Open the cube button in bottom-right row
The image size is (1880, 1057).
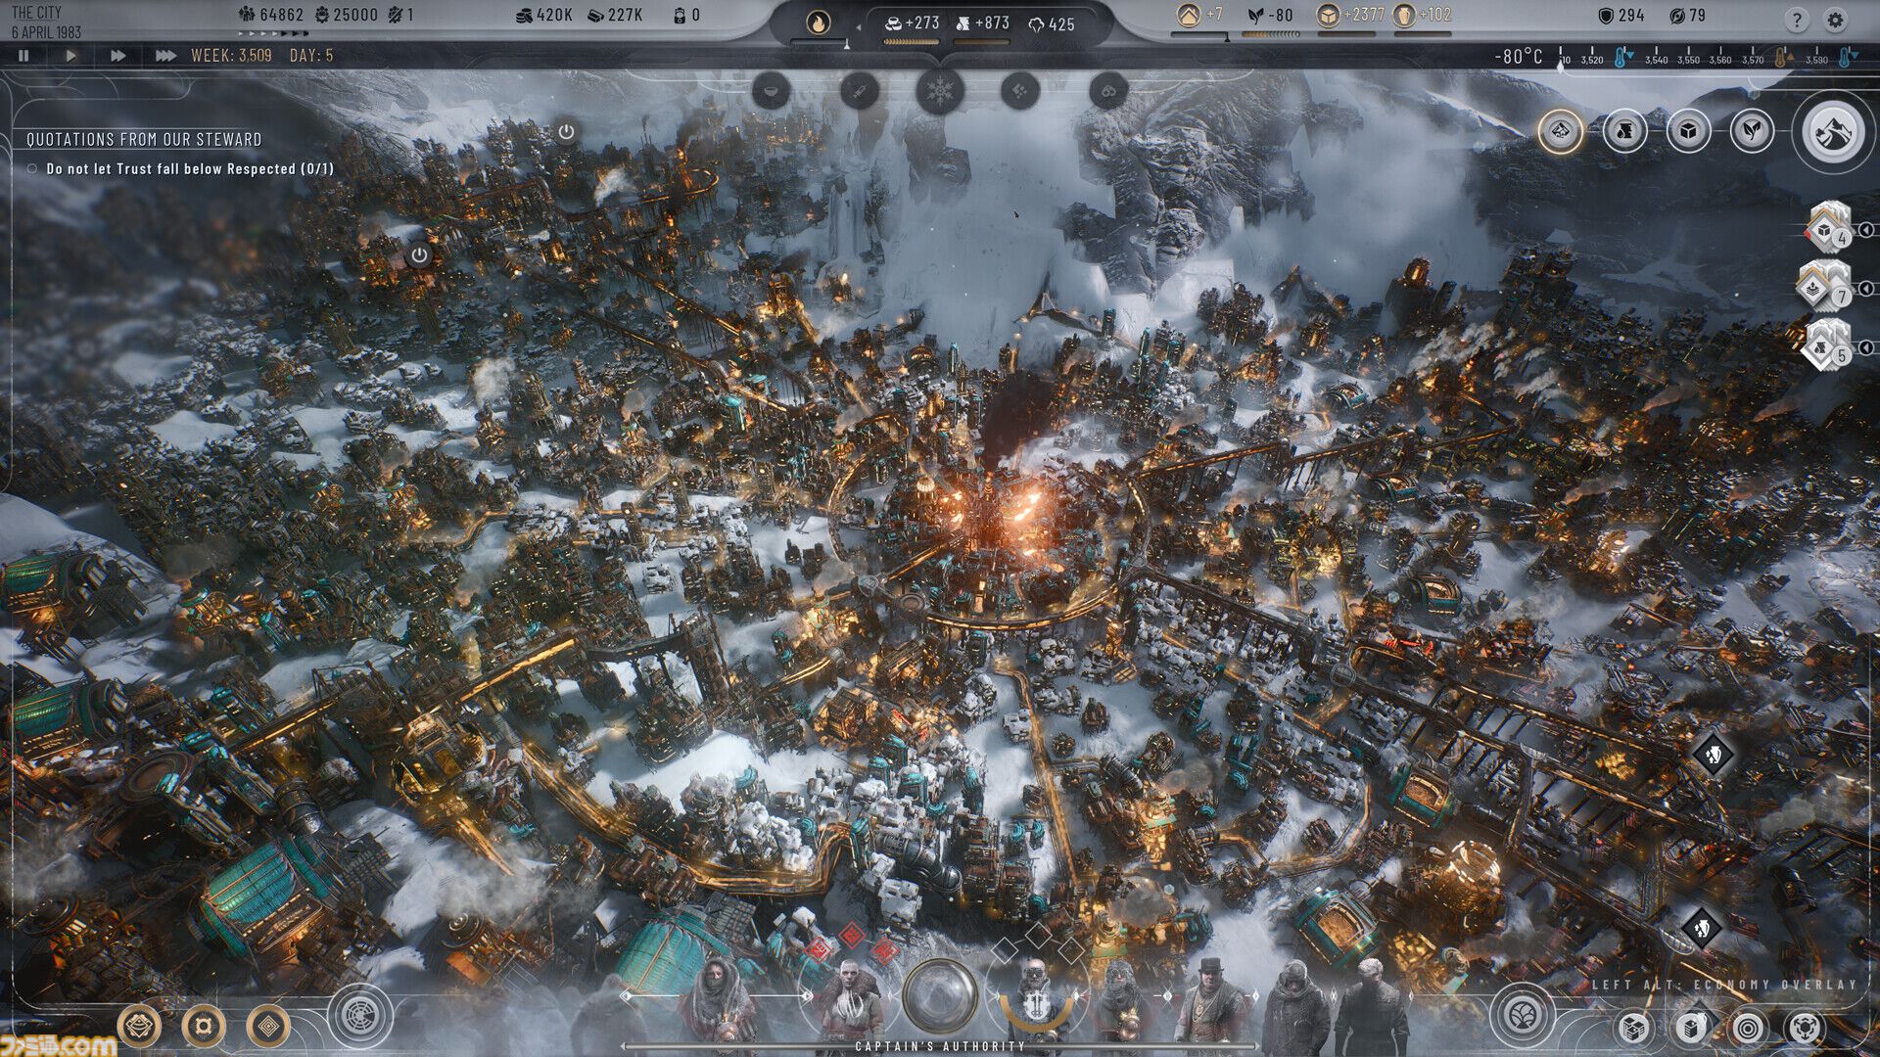(x=1633, y=1028)
